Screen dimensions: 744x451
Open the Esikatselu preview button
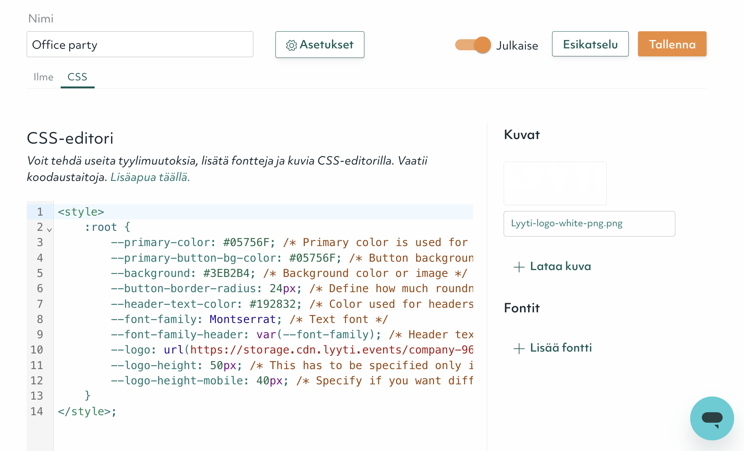click(590, 44)
